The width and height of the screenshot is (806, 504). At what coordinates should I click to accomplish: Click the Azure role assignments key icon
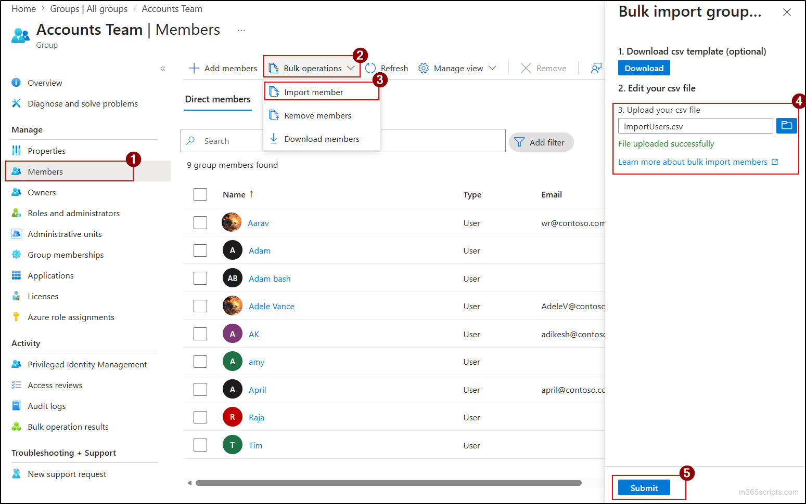pyautogui.click(x=16, y=317)
